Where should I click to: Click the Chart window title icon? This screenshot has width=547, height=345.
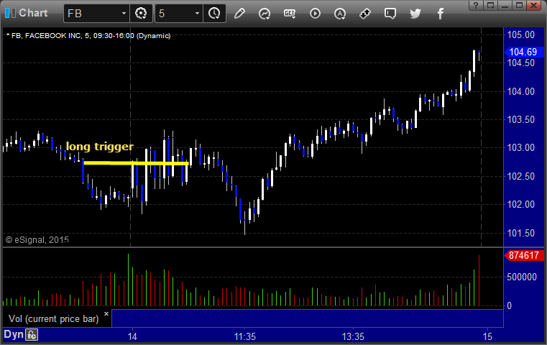(10, 13)
